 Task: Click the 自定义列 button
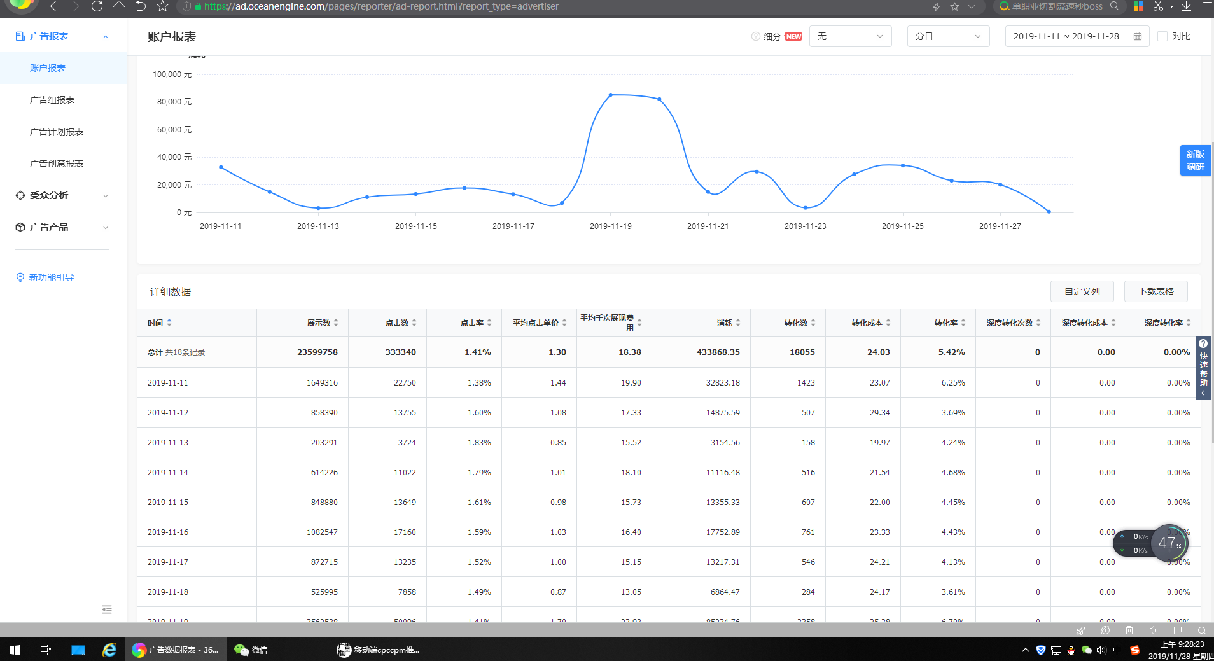pyautogui.click(x=1082, y=291)
